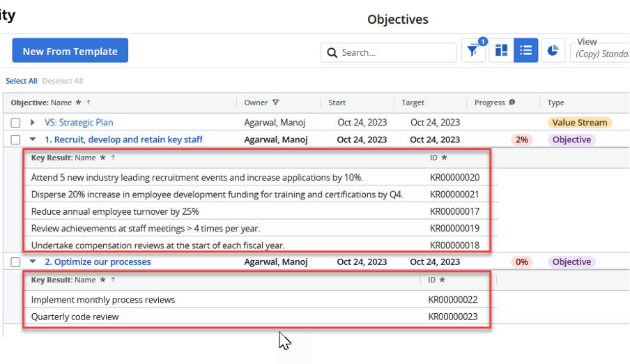Click ID KR00000017
630x364 pixels.
coord(454,211)
